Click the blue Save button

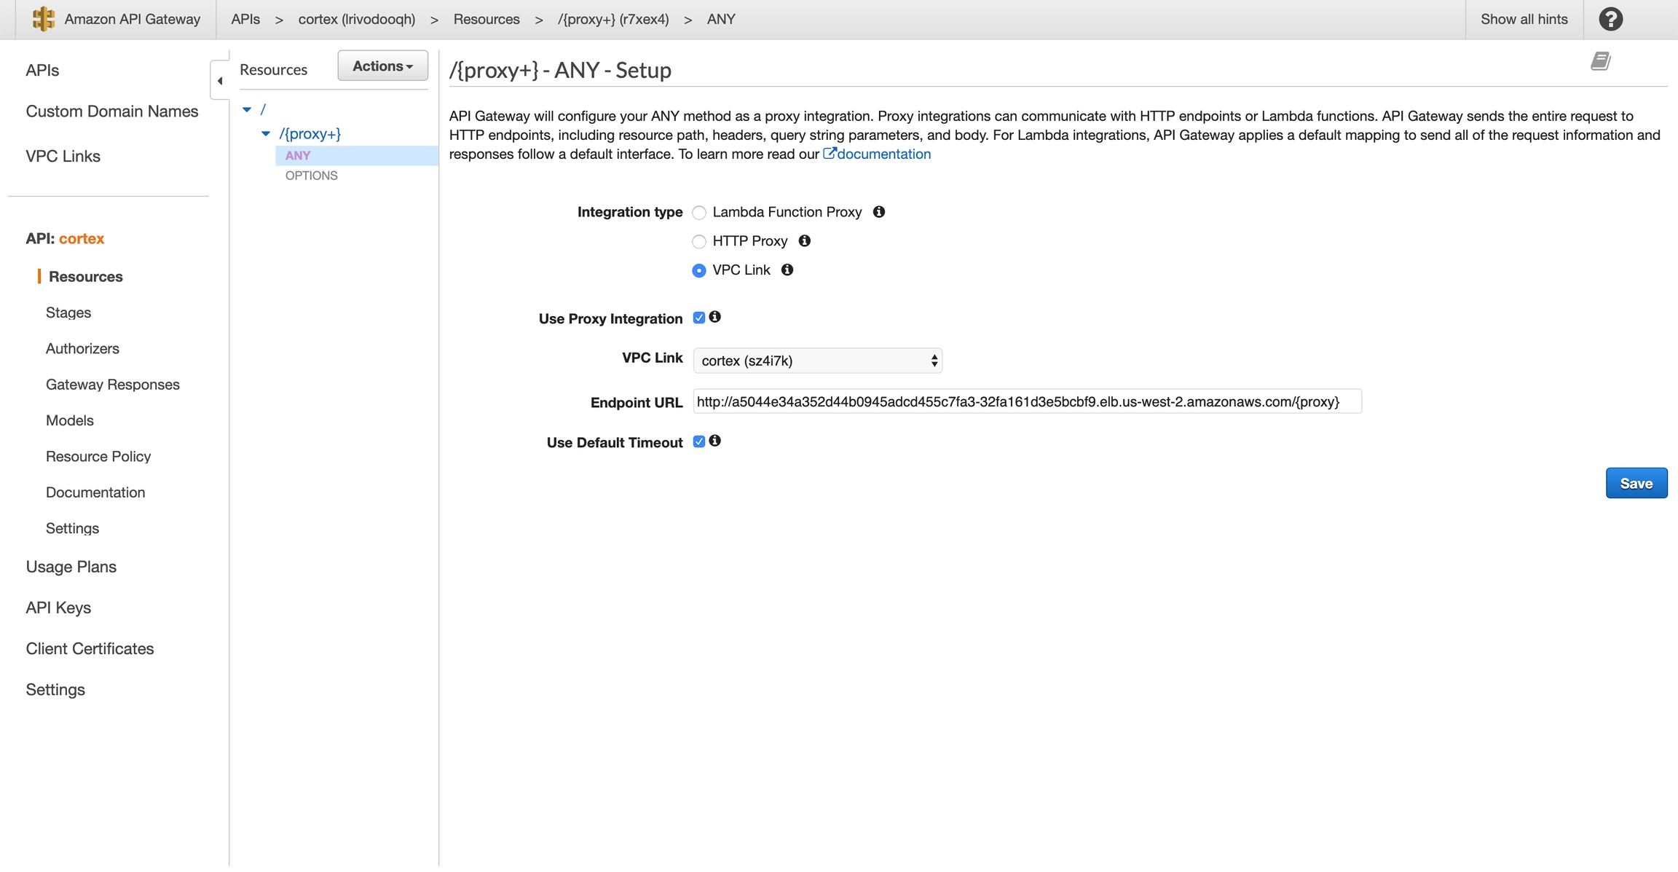pyautogui.click(x=1636, y=484)
